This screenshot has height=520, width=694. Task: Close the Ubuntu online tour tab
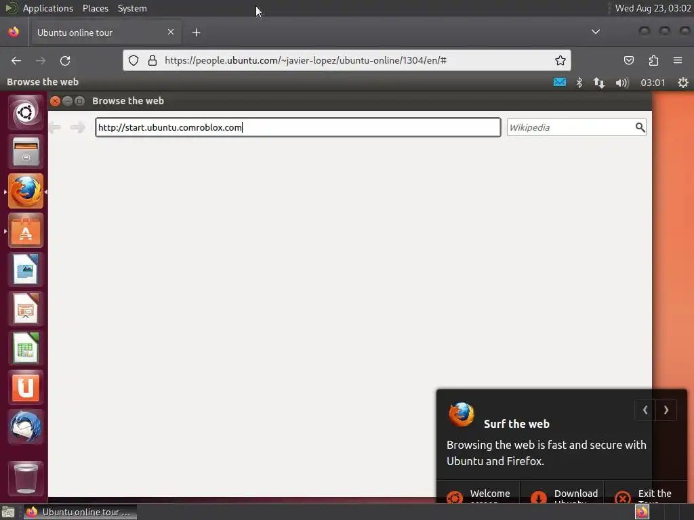(x=170, y=32)
